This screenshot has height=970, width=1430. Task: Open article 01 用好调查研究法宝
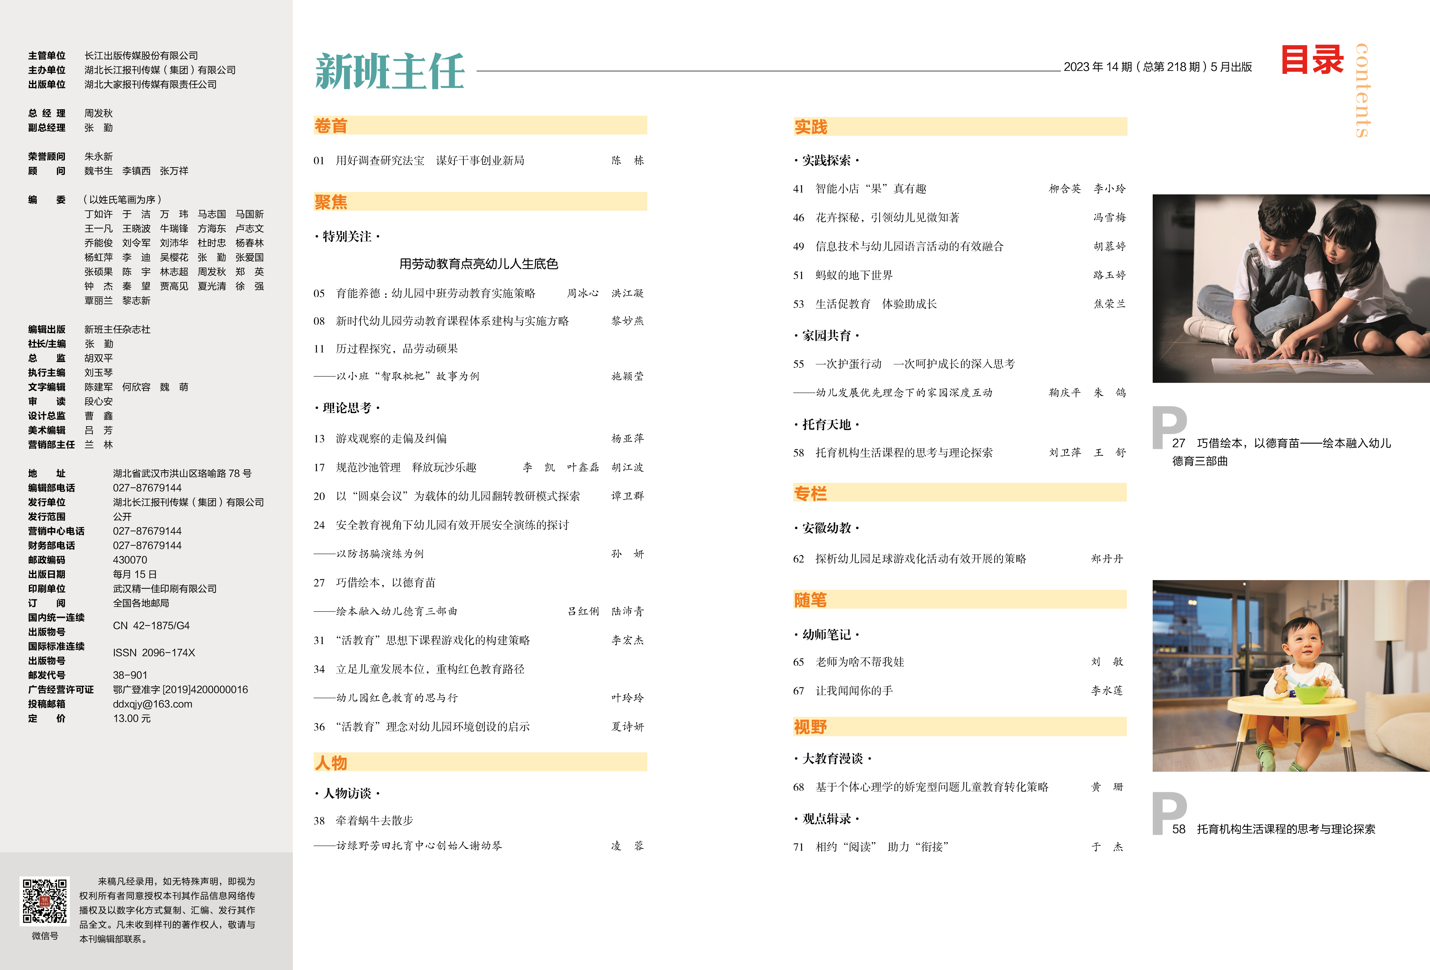point(429,161)
